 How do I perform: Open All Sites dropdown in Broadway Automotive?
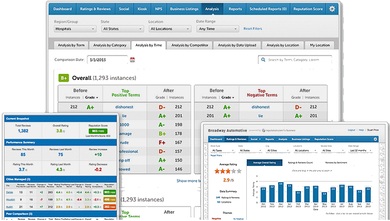(x=333, y=150)
